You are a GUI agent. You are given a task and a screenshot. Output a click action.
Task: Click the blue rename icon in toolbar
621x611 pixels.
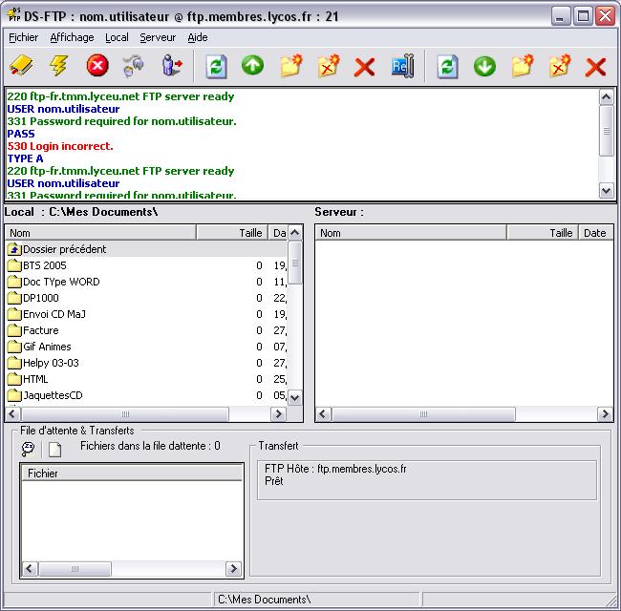[401, 66]
